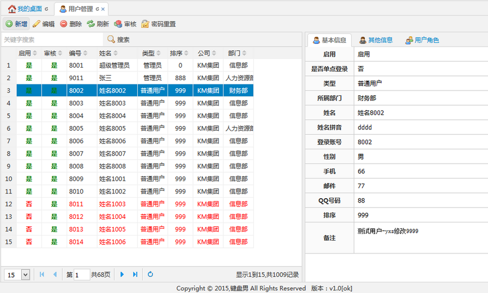Screen dimensions: 488x293
Task: Click the 编辑 pencil edit button
Action: [x=43, y=24]
